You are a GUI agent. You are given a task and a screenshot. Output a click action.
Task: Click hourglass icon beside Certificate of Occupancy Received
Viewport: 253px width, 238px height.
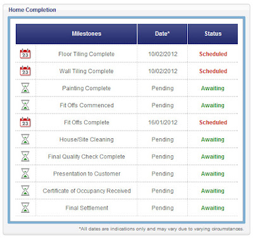[x=25, y=191]
